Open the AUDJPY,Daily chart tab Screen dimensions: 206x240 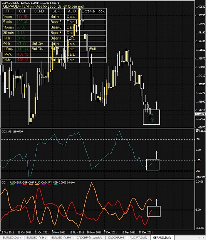click(x=139, y=238)
